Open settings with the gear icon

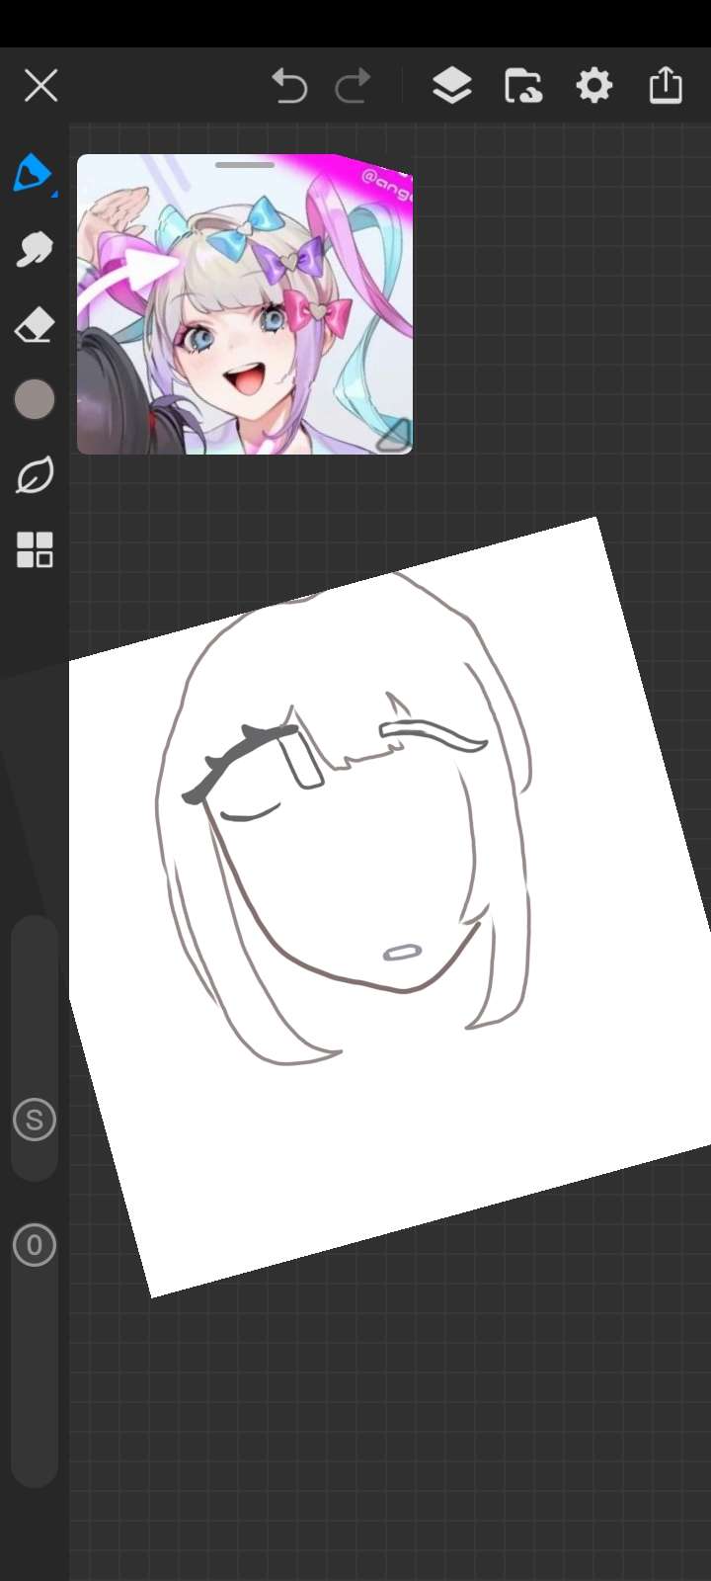pos(594,86)
